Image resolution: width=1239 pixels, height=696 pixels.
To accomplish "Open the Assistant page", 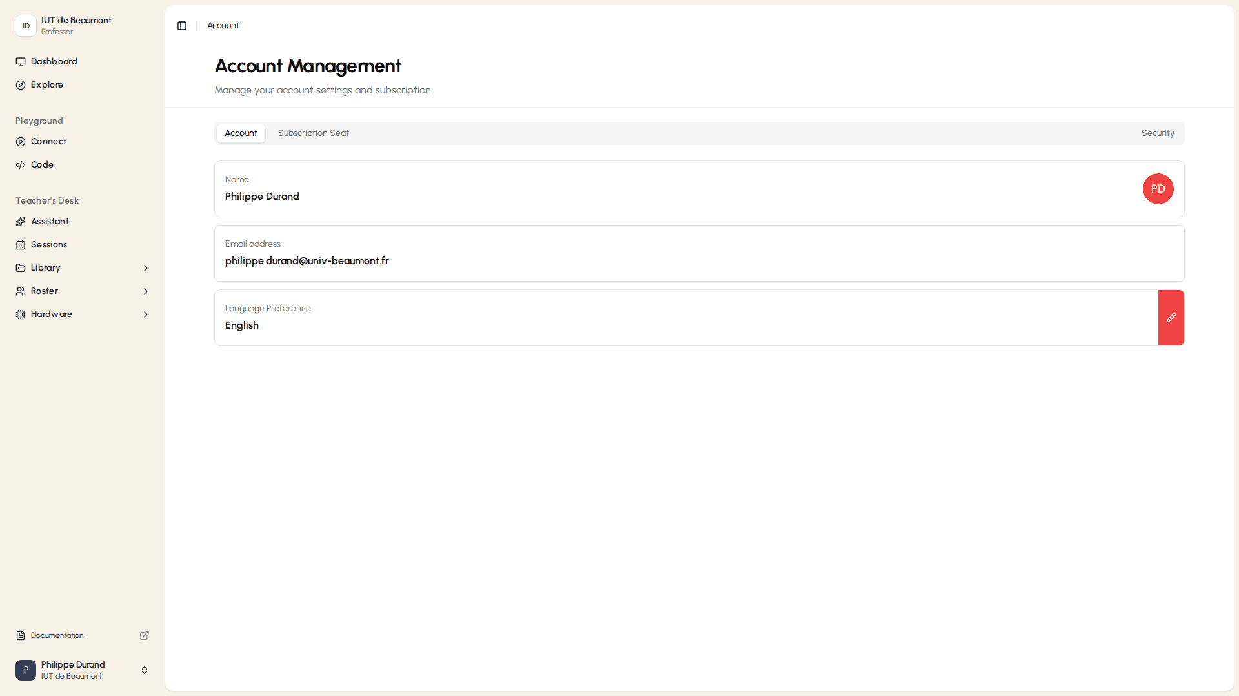I will (x=83, y=222).
